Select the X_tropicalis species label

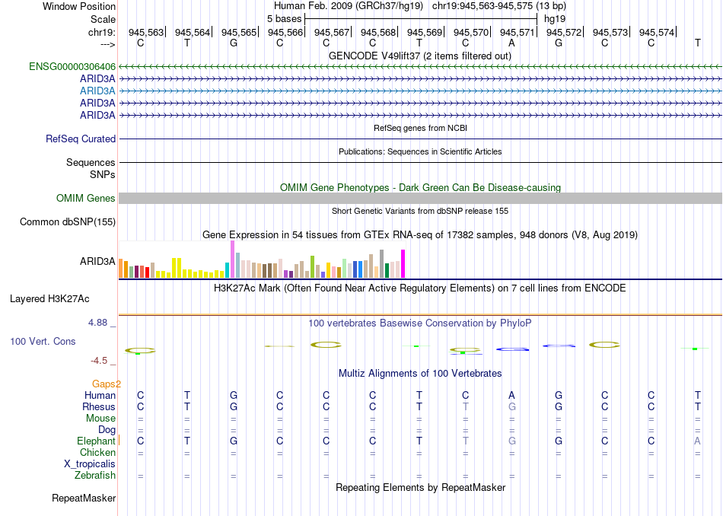coord(90,464)
